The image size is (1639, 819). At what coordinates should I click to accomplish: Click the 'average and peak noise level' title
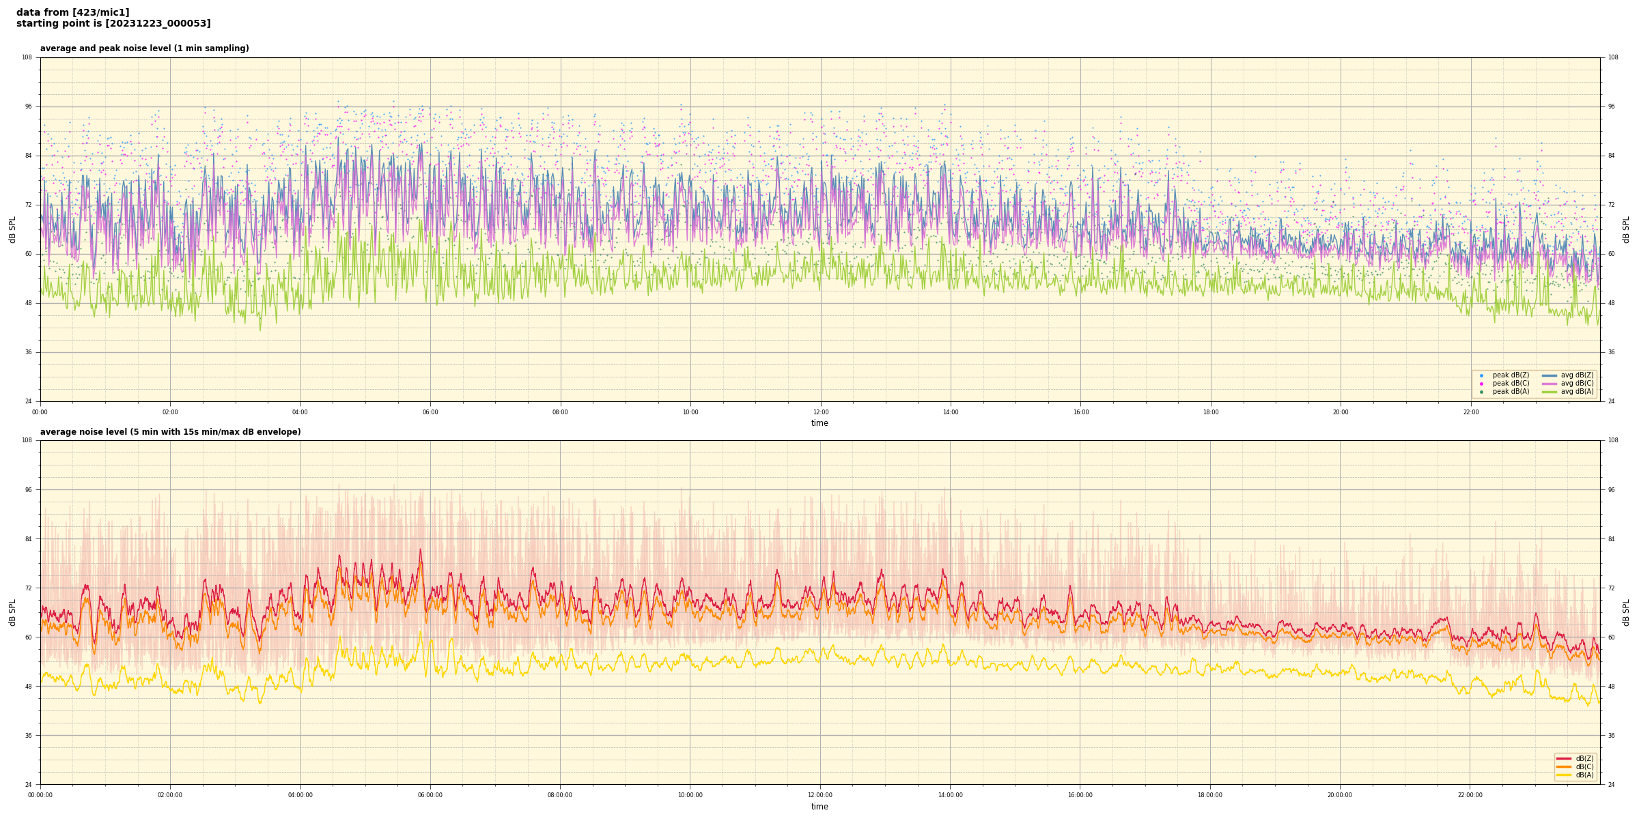point(144,48)
